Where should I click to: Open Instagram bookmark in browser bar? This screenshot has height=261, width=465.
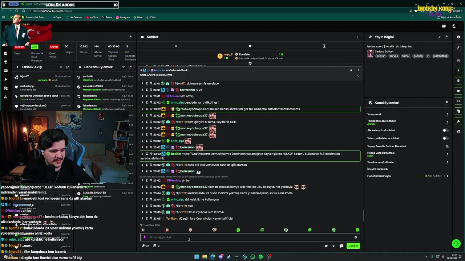pyautogui.click(x=123, y=17)
